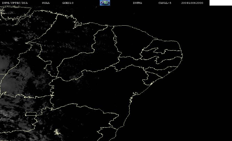Select the GOES10 satellite label
The width and height of the screenshot is (232, 141).
tap(68, 3)
